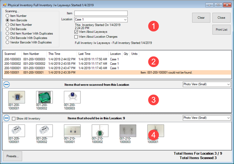Collapse the expected items section

tap(7, 118)
